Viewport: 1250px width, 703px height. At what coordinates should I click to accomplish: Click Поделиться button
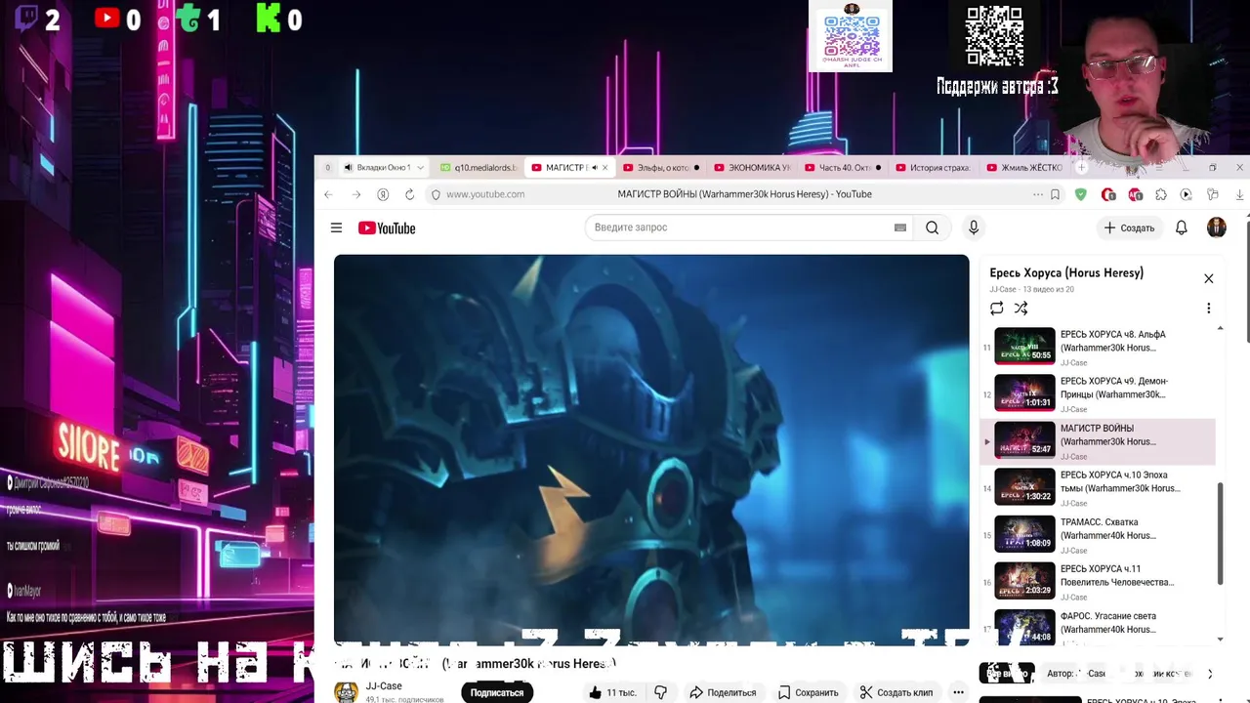tap(723, 692)
